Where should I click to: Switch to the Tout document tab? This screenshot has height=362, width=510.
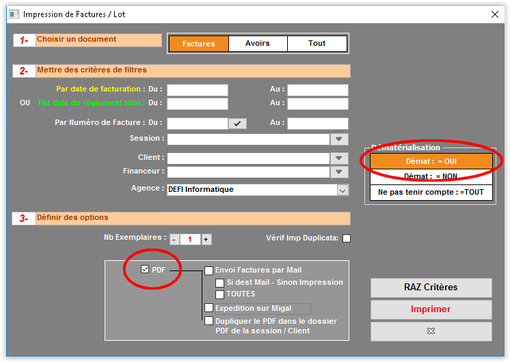(x=317, y=44)
